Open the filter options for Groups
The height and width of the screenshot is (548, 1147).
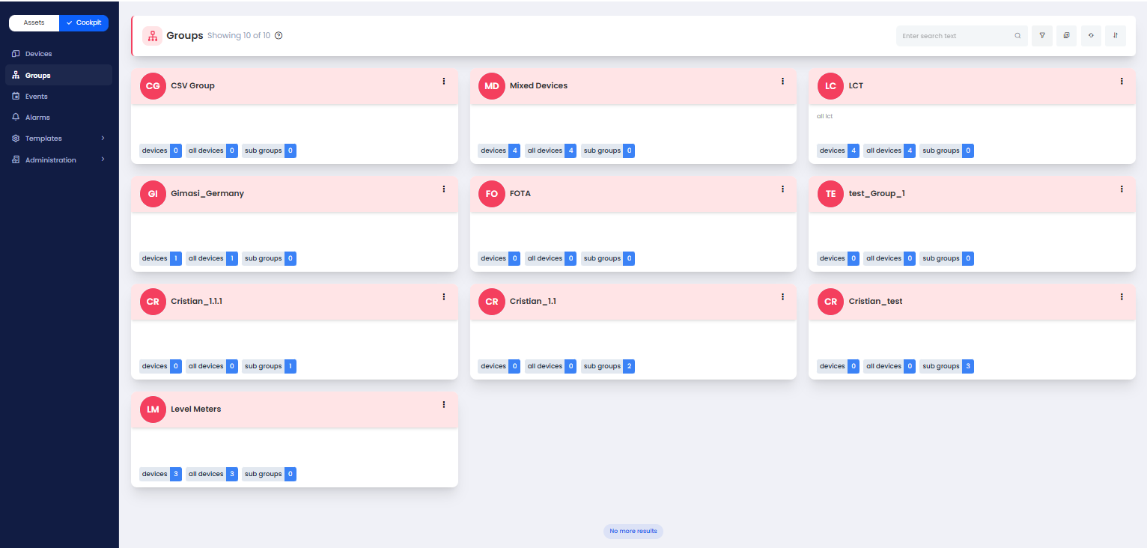(1041, 36)
